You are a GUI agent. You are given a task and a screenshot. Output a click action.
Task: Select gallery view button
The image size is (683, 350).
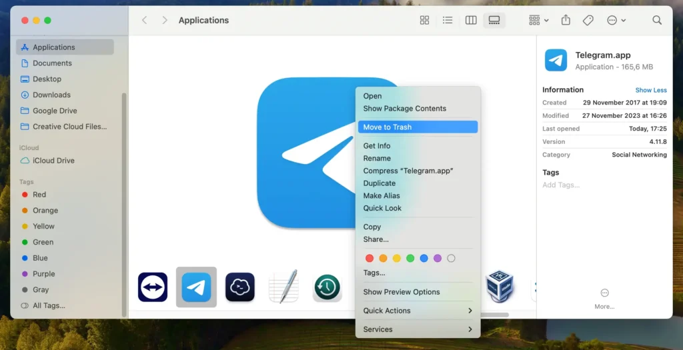(494, 20)
